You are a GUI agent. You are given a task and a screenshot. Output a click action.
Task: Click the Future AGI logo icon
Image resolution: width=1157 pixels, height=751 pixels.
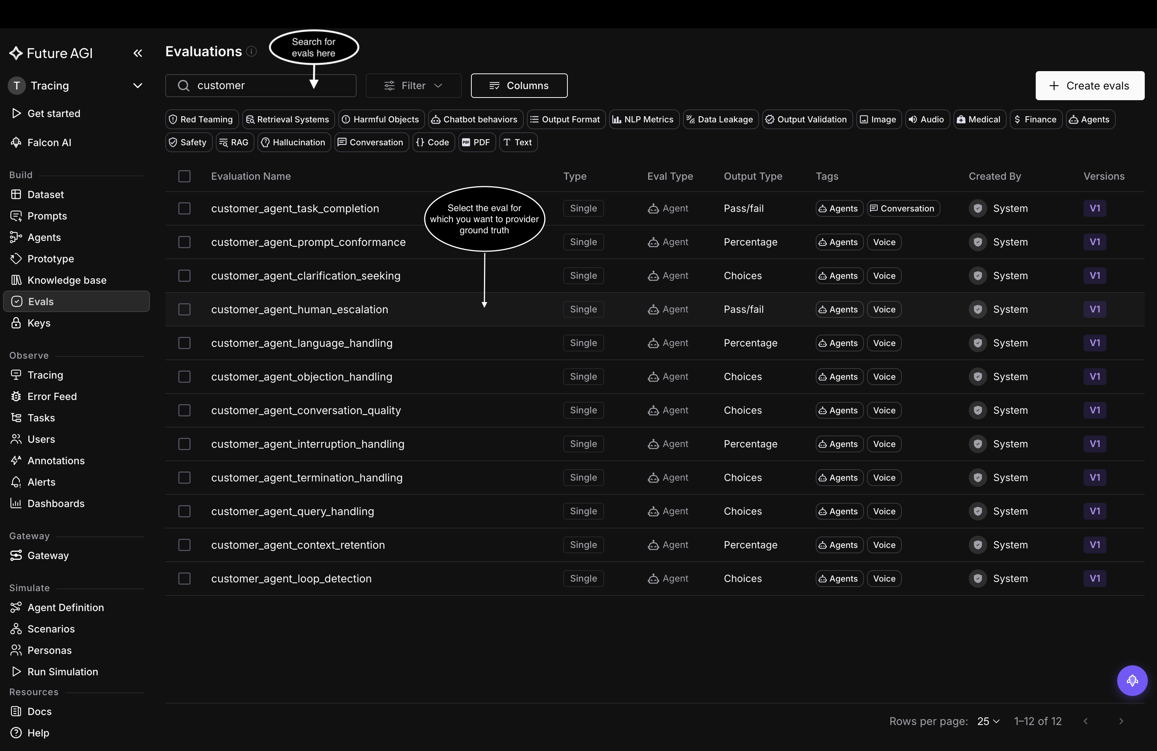pos(16,53)
